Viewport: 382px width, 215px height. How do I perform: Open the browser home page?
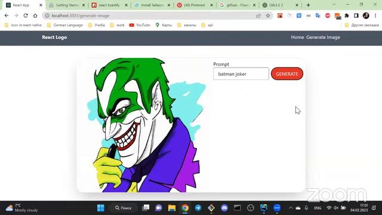pos(35,16)
